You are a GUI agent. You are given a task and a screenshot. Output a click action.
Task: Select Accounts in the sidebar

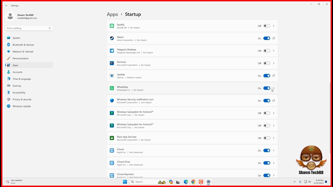29,72
